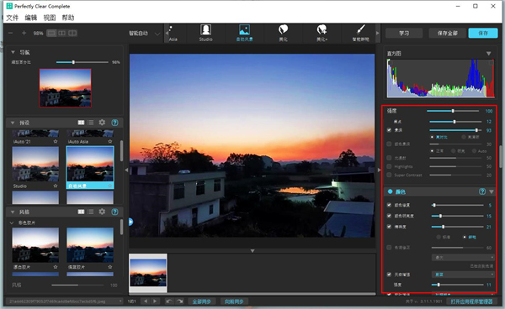Open the 帮助 menu
The width and height of the screenshot is (505, 309).
tap(68, 18)
